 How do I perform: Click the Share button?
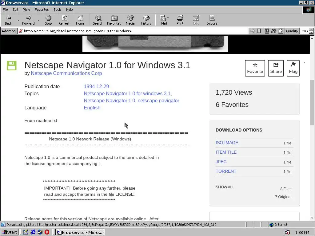[x=276, y=68]
